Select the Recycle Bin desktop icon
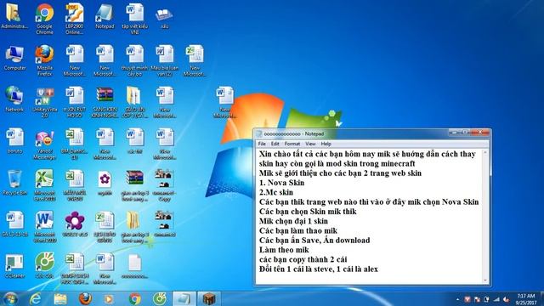Image resolution: width=544 pixels, height=306 pixels. (14, 183)
